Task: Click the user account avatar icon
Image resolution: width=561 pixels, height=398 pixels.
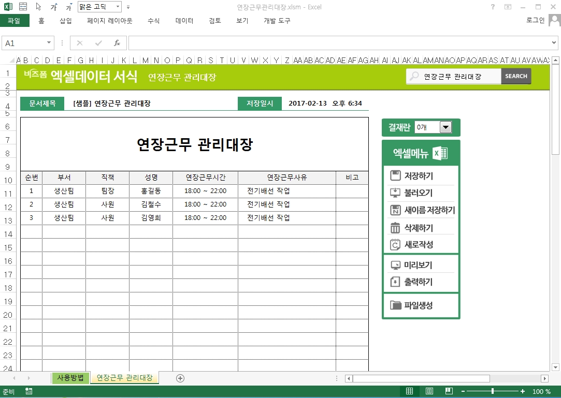Action: 555,20
